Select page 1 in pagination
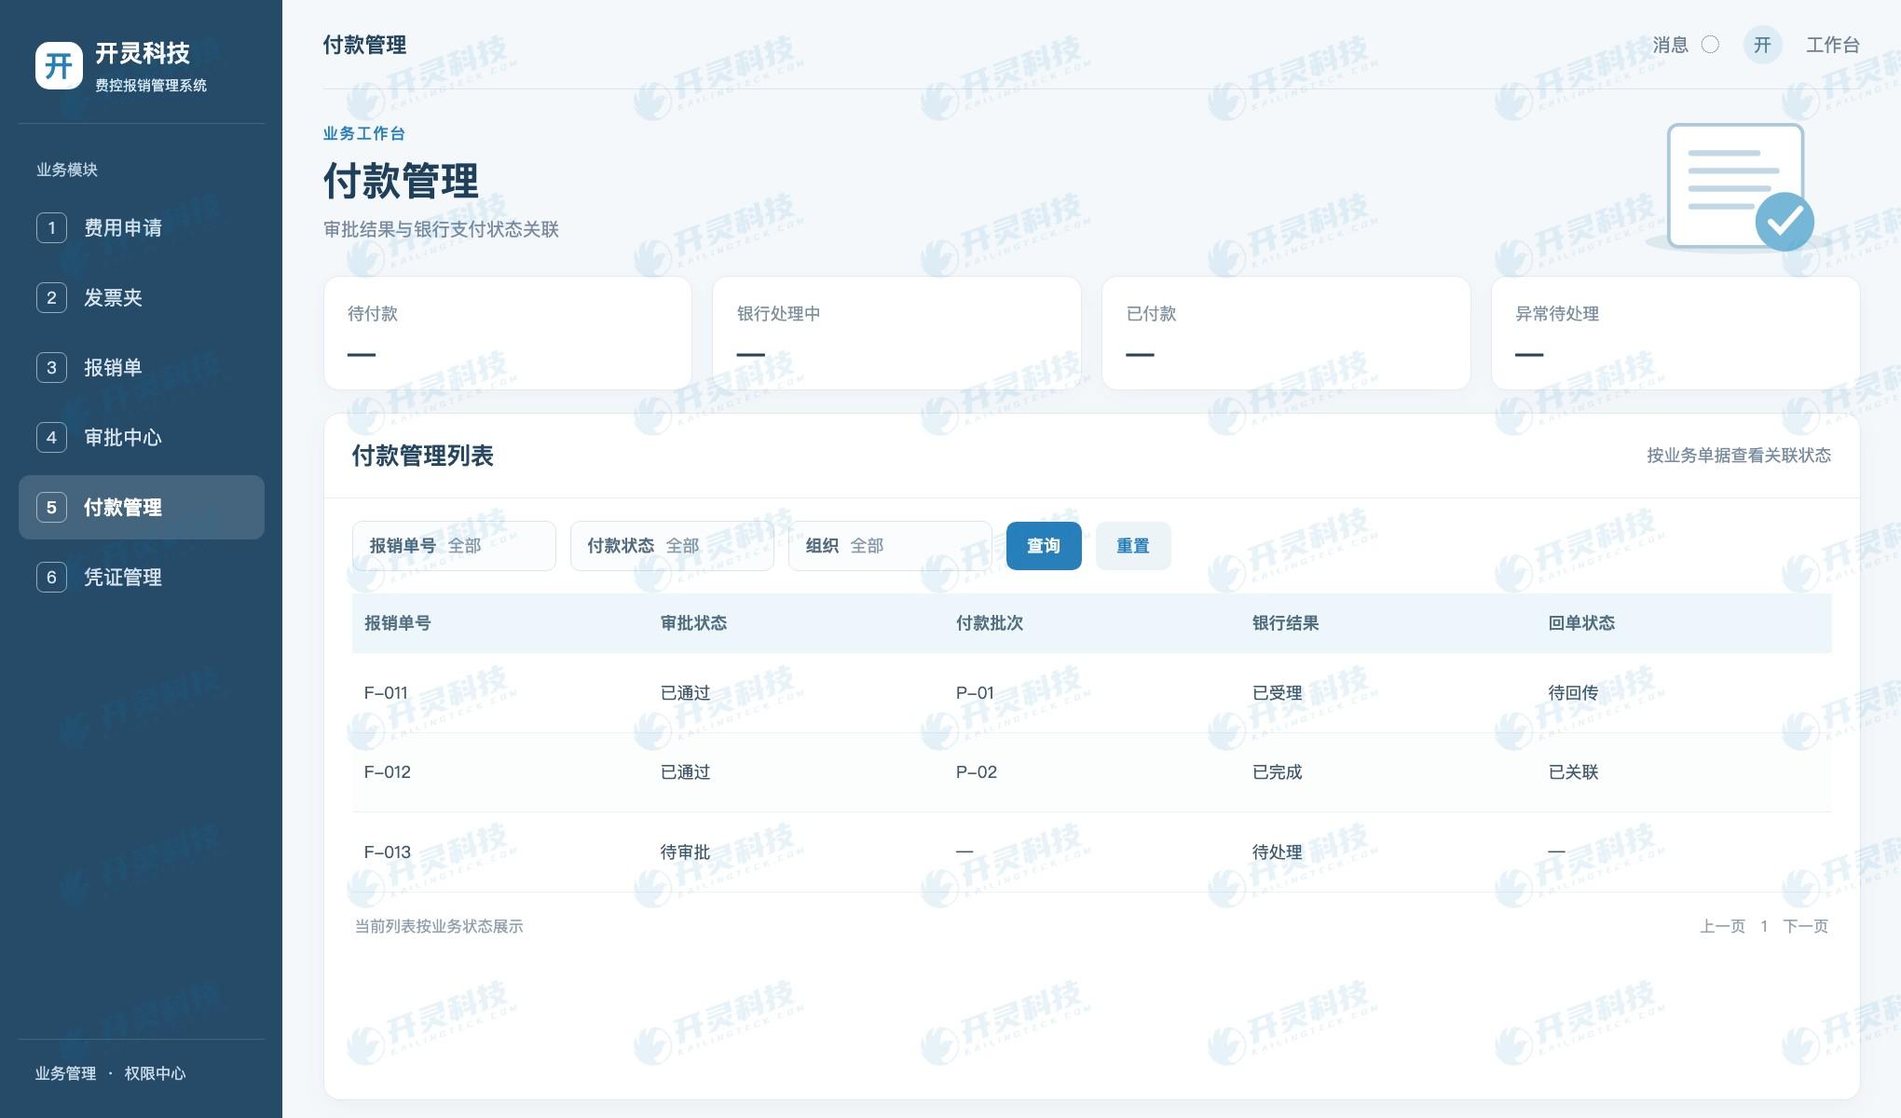Viewport: 1901px width, 1118px height. [1764, 926]
